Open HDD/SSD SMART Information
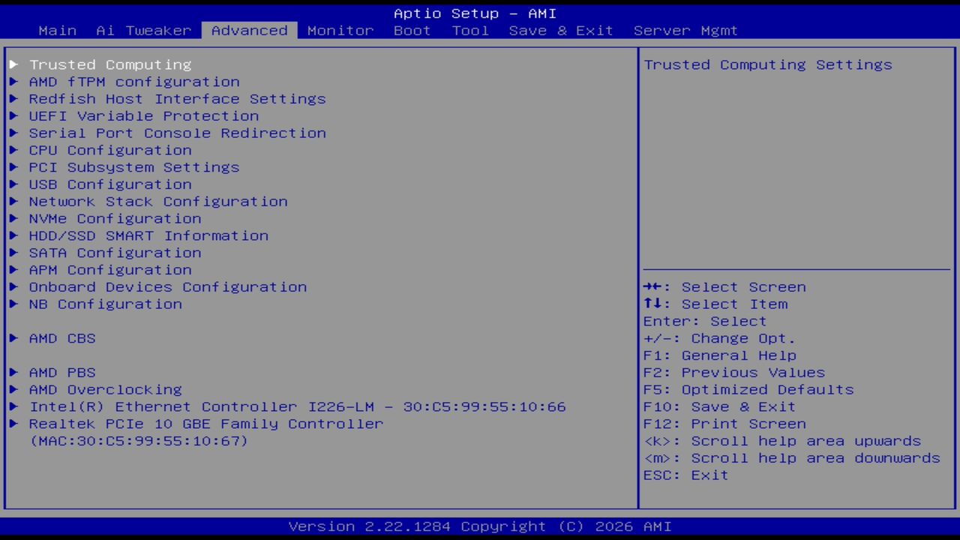 coord(148,235)
